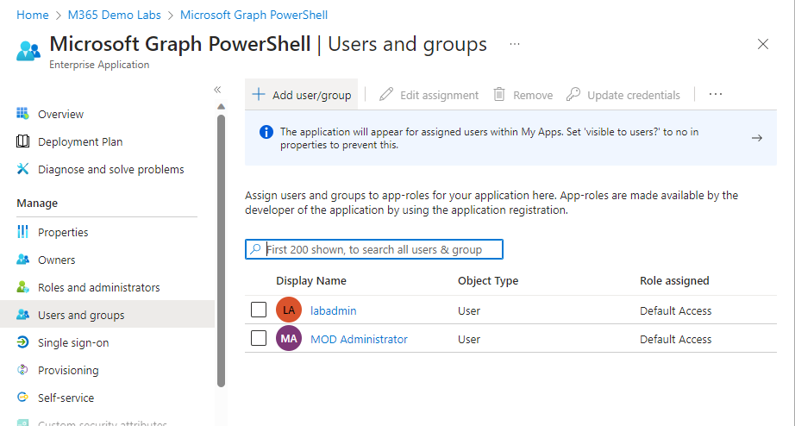Select the MOD Administrator checkbox
The image size is (795, 426).
point(259,338)
